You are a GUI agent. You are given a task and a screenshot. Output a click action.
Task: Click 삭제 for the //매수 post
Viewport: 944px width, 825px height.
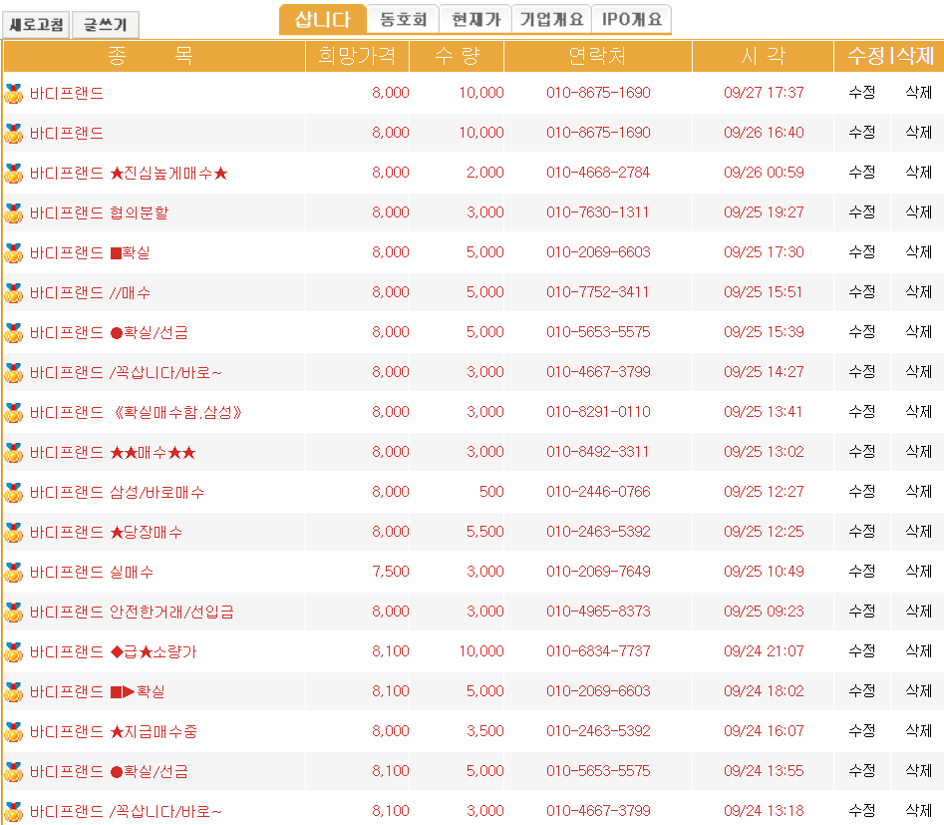tap(919, 291)
